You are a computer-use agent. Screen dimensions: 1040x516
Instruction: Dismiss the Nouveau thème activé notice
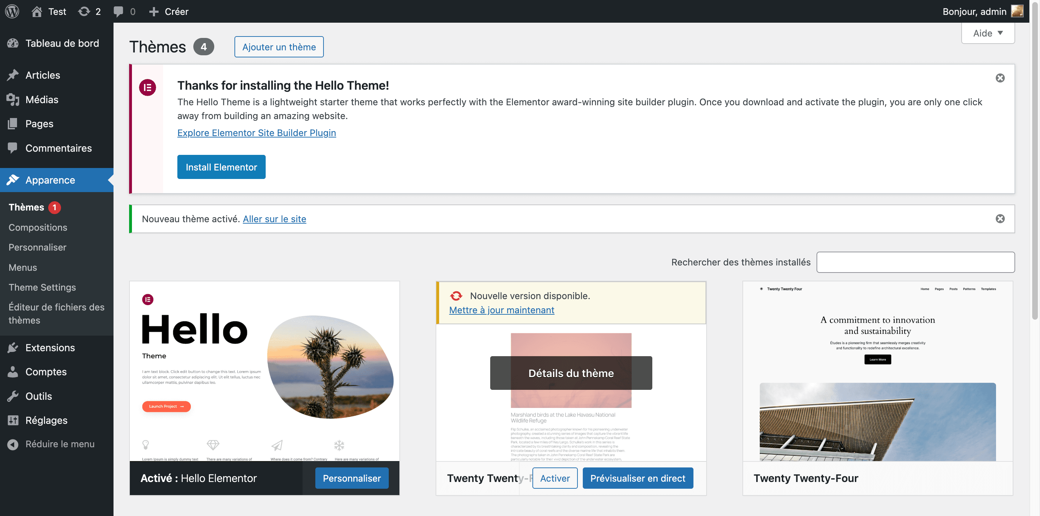click(x=1000, y=219)
